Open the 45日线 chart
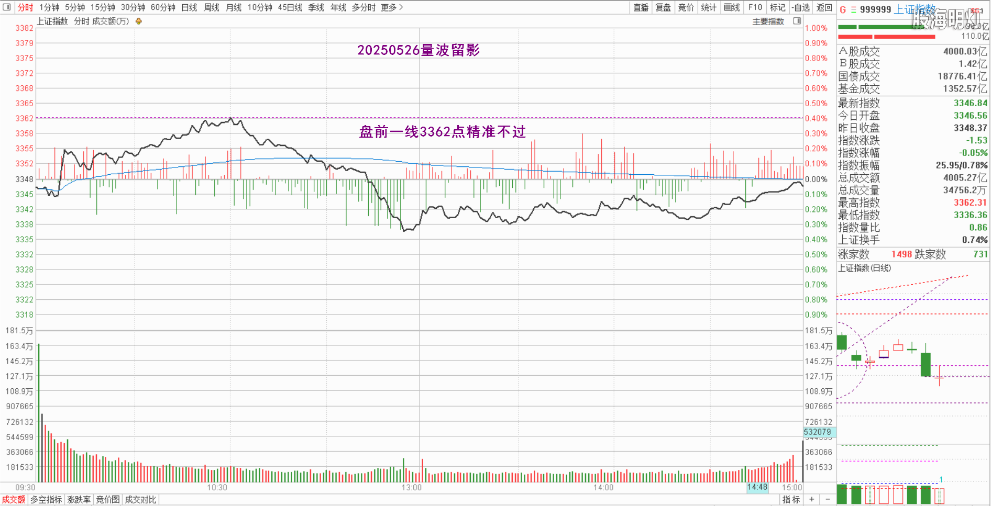This screenshot has width=991, height=506. click(x=290, y=7)
